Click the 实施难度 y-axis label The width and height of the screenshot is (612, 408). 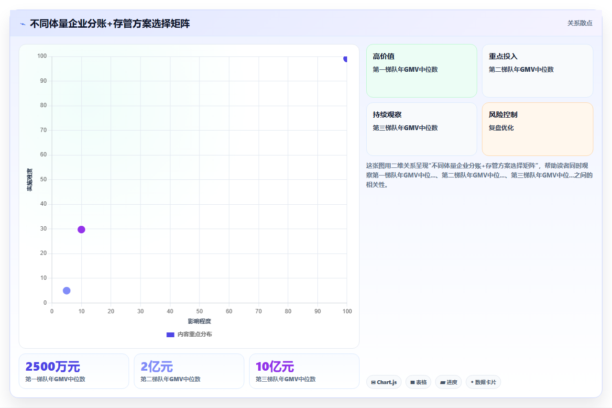pyautogui.click(x=30, y=180)
